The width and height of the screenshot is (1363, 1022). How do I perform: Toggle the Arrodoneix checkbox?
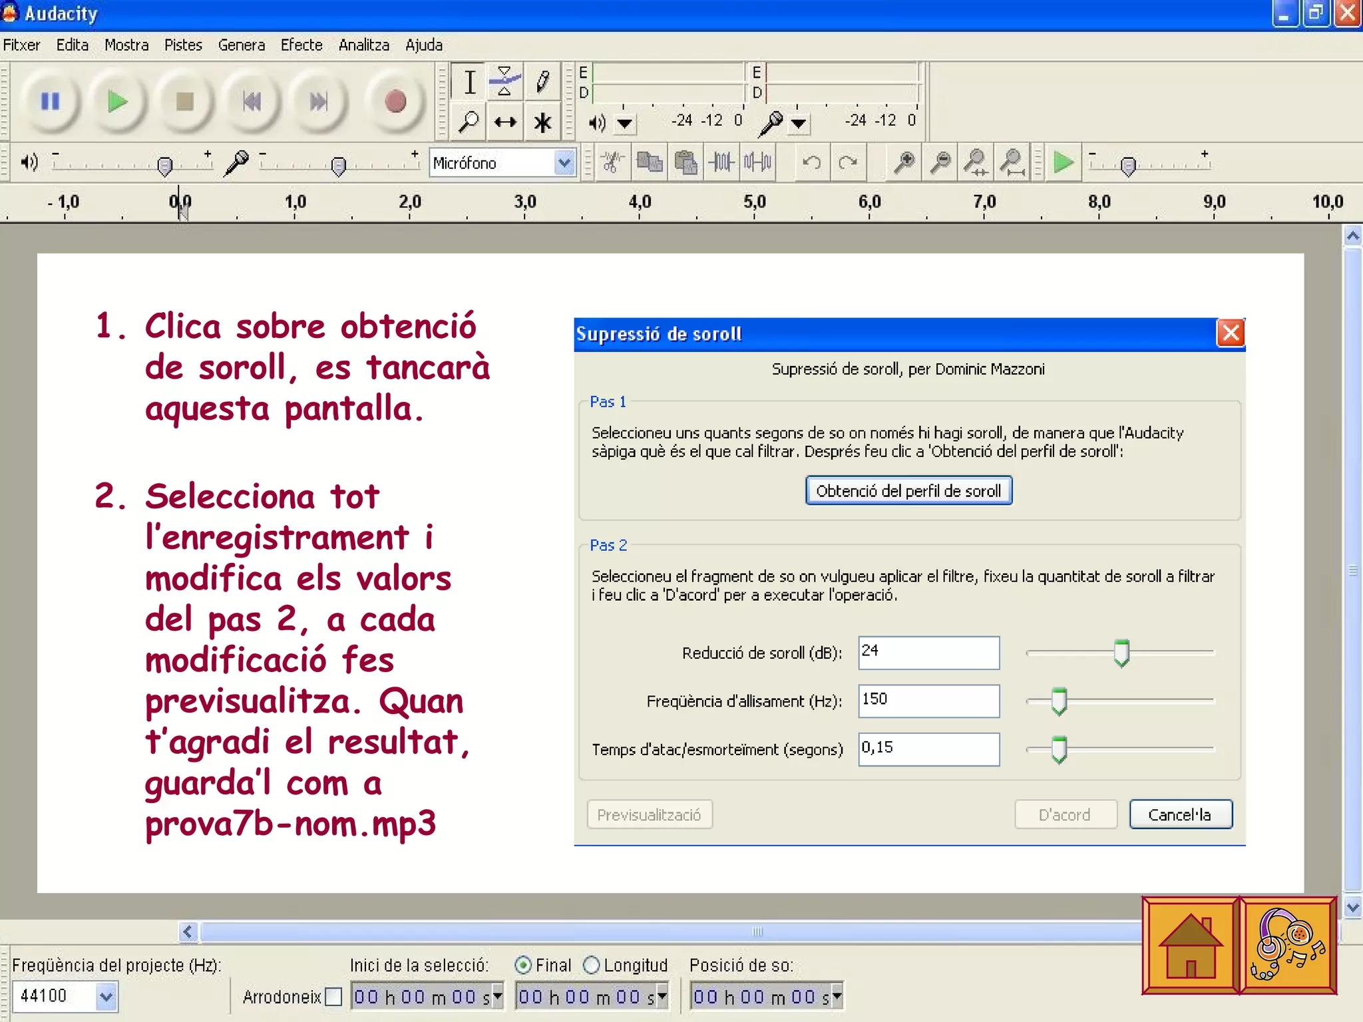pos(333,997)
